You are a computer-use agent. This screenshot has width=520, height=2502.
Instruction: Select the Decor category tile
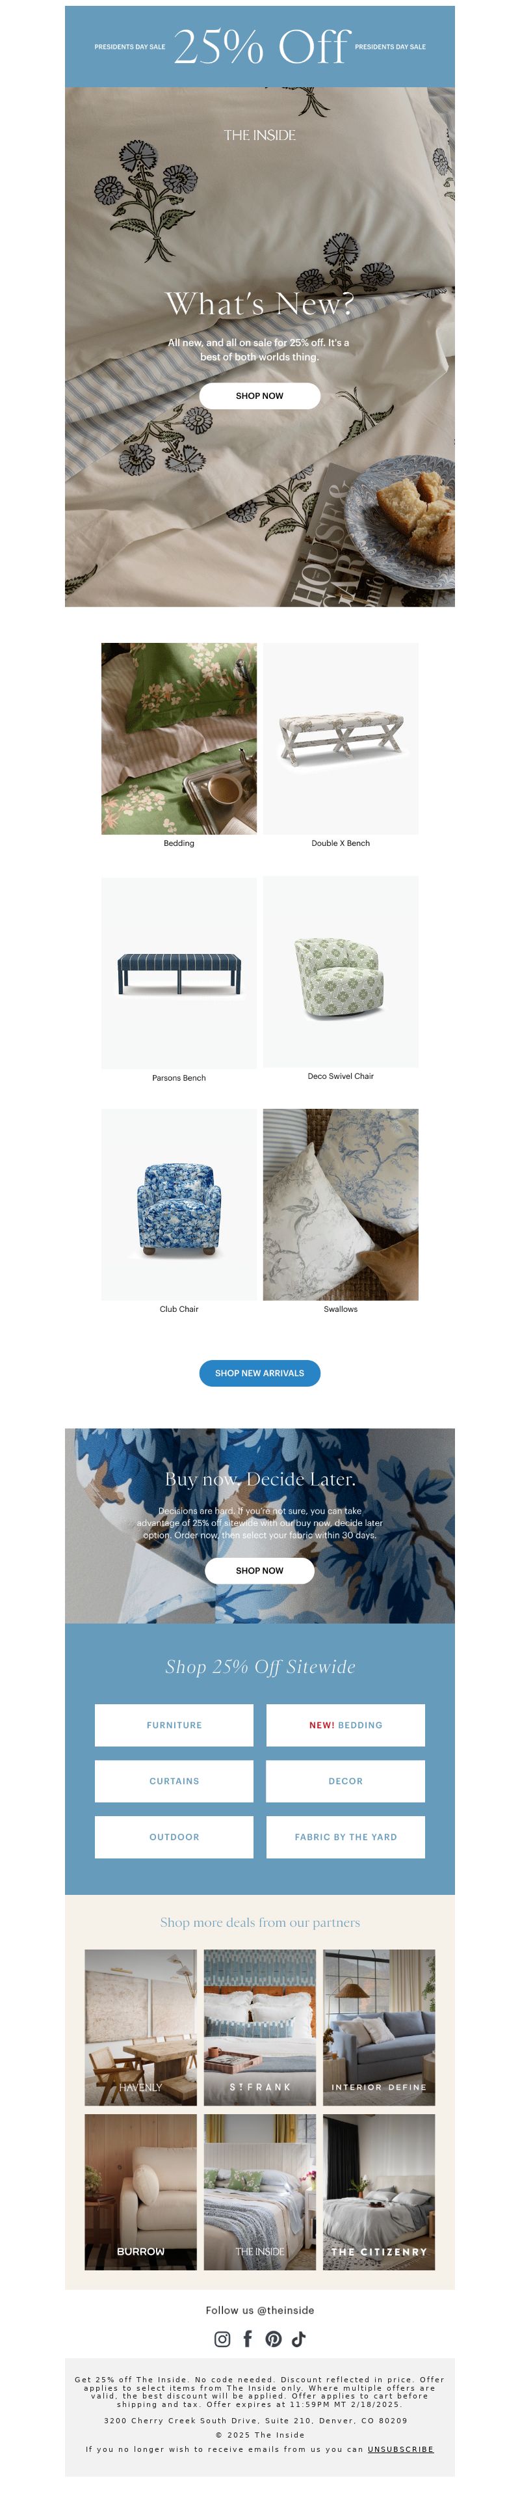coord(345,1781)
